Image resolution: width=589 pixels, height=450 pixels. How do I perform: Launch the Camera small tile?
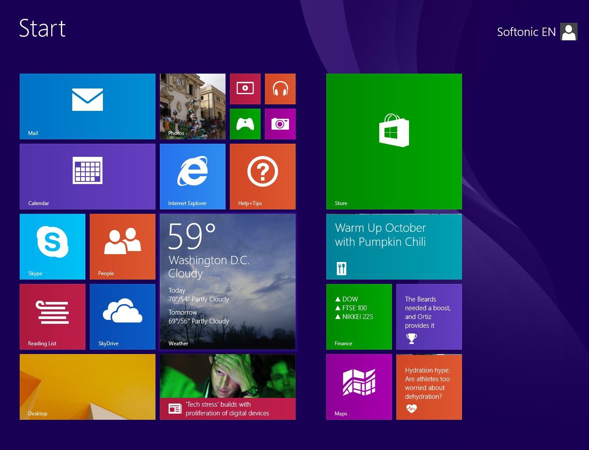[280, 124]
